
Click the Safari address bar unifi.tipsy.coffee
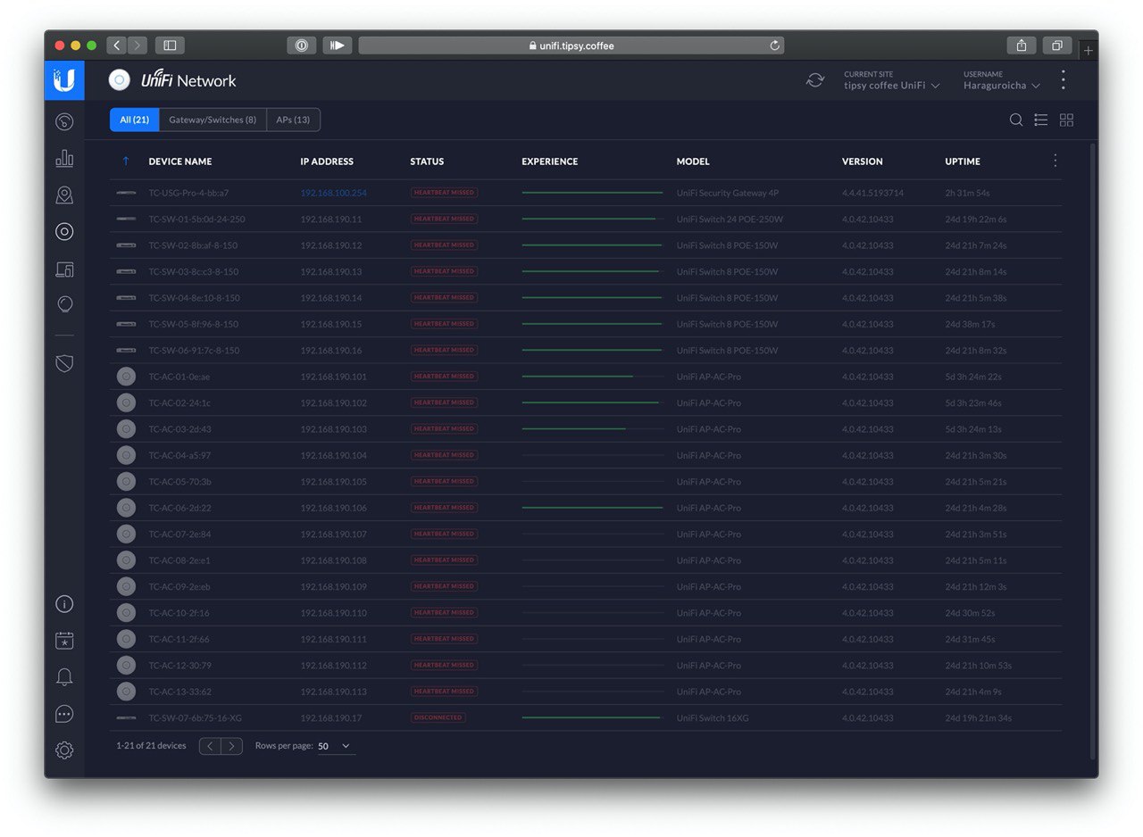point(571,46)
